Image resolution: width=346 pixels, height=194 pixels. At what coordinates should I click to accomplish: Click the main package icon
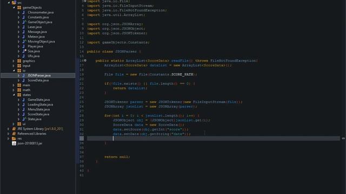[x=19, y=85]
